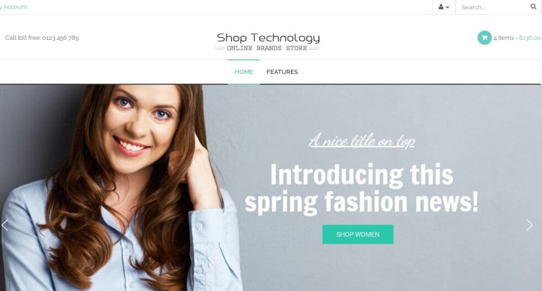Go to previous slide with left arrow

[x=5, y=225]
